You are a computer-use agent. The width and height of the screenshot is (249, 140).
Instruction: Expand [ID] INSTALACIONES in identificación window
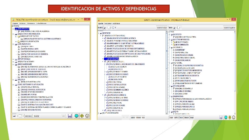click(13, 62)
